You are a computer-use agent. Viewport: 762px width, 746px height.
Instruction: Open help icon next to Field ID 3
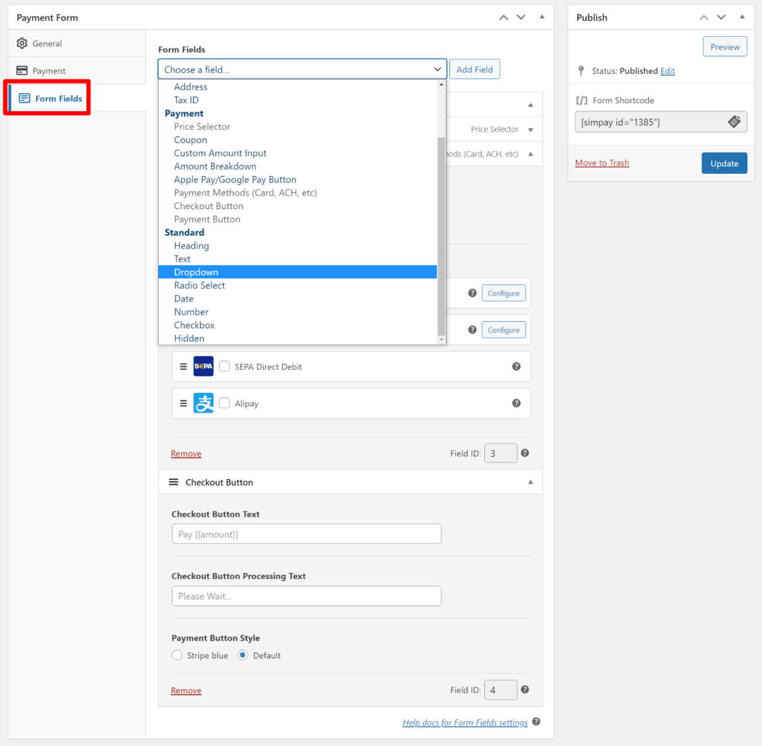click(x=525, y=453)
